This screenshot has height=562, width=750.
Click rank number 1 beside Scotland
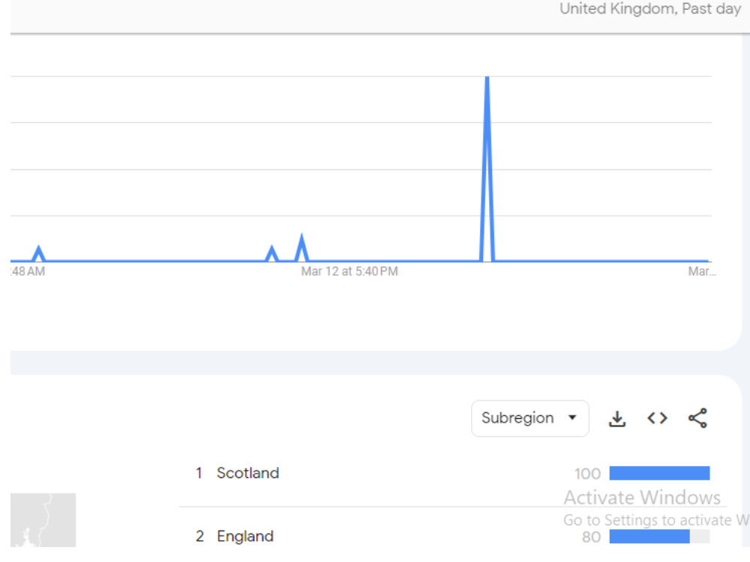[x=199, y=473]
